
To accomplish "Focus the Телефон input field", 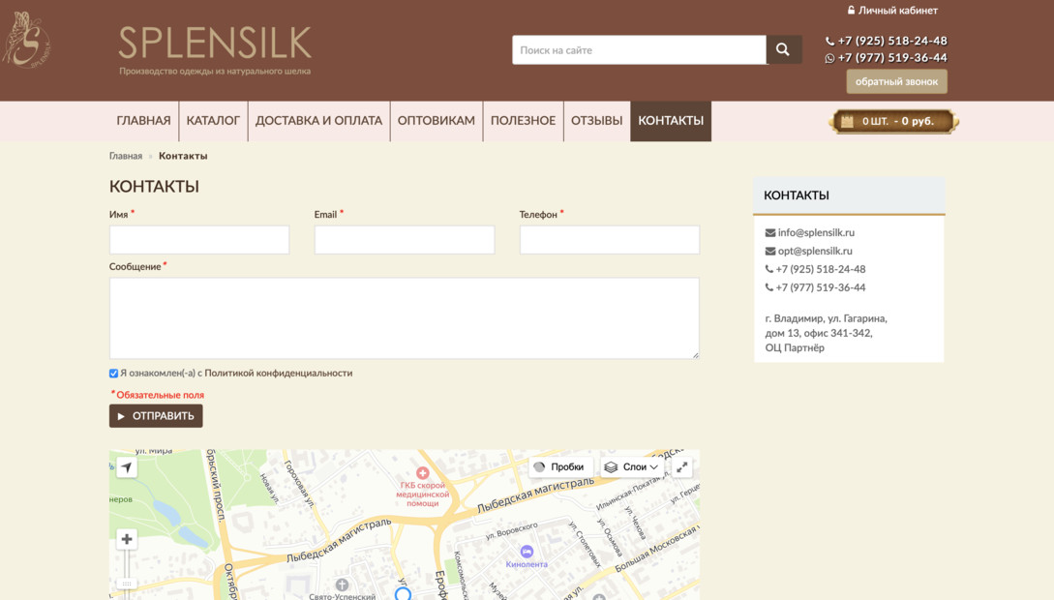I will pos(610,240).
